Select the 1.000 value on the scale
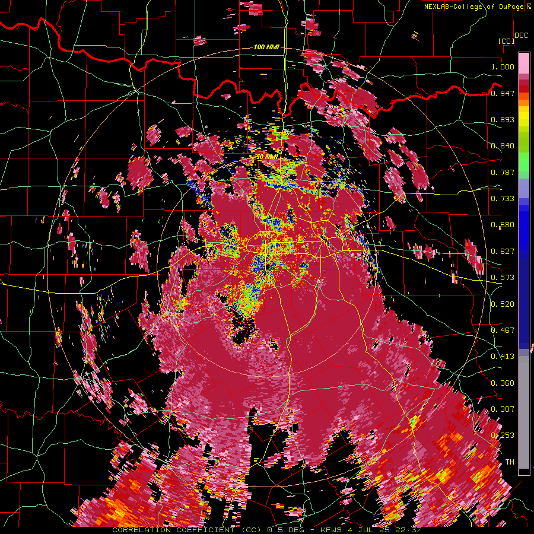 503,66
